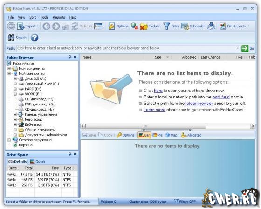Open the Path field history dropdown
Screen dimensions: 261x209
(238, 48)
